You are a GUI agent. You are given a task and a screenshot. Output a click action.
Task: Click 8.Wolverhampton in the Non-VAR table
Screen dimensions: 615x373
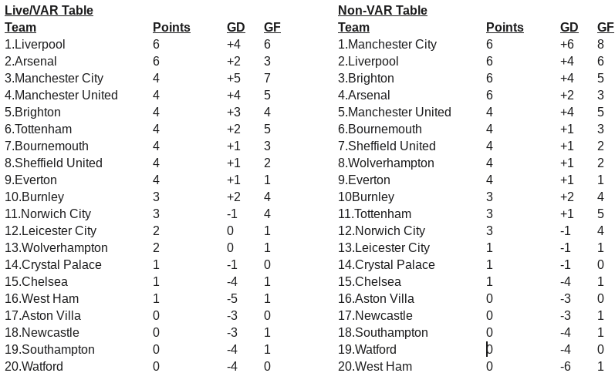[386, 163]
